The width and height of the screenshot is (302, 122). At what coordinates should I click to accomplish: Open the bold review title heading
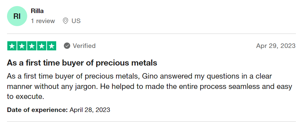[82, 63]
